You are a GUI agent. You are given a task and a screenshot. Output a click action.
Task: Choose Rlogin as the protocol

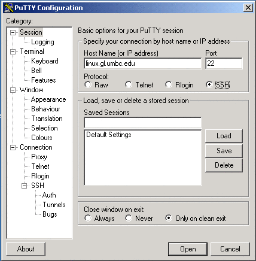pos(169,84)
